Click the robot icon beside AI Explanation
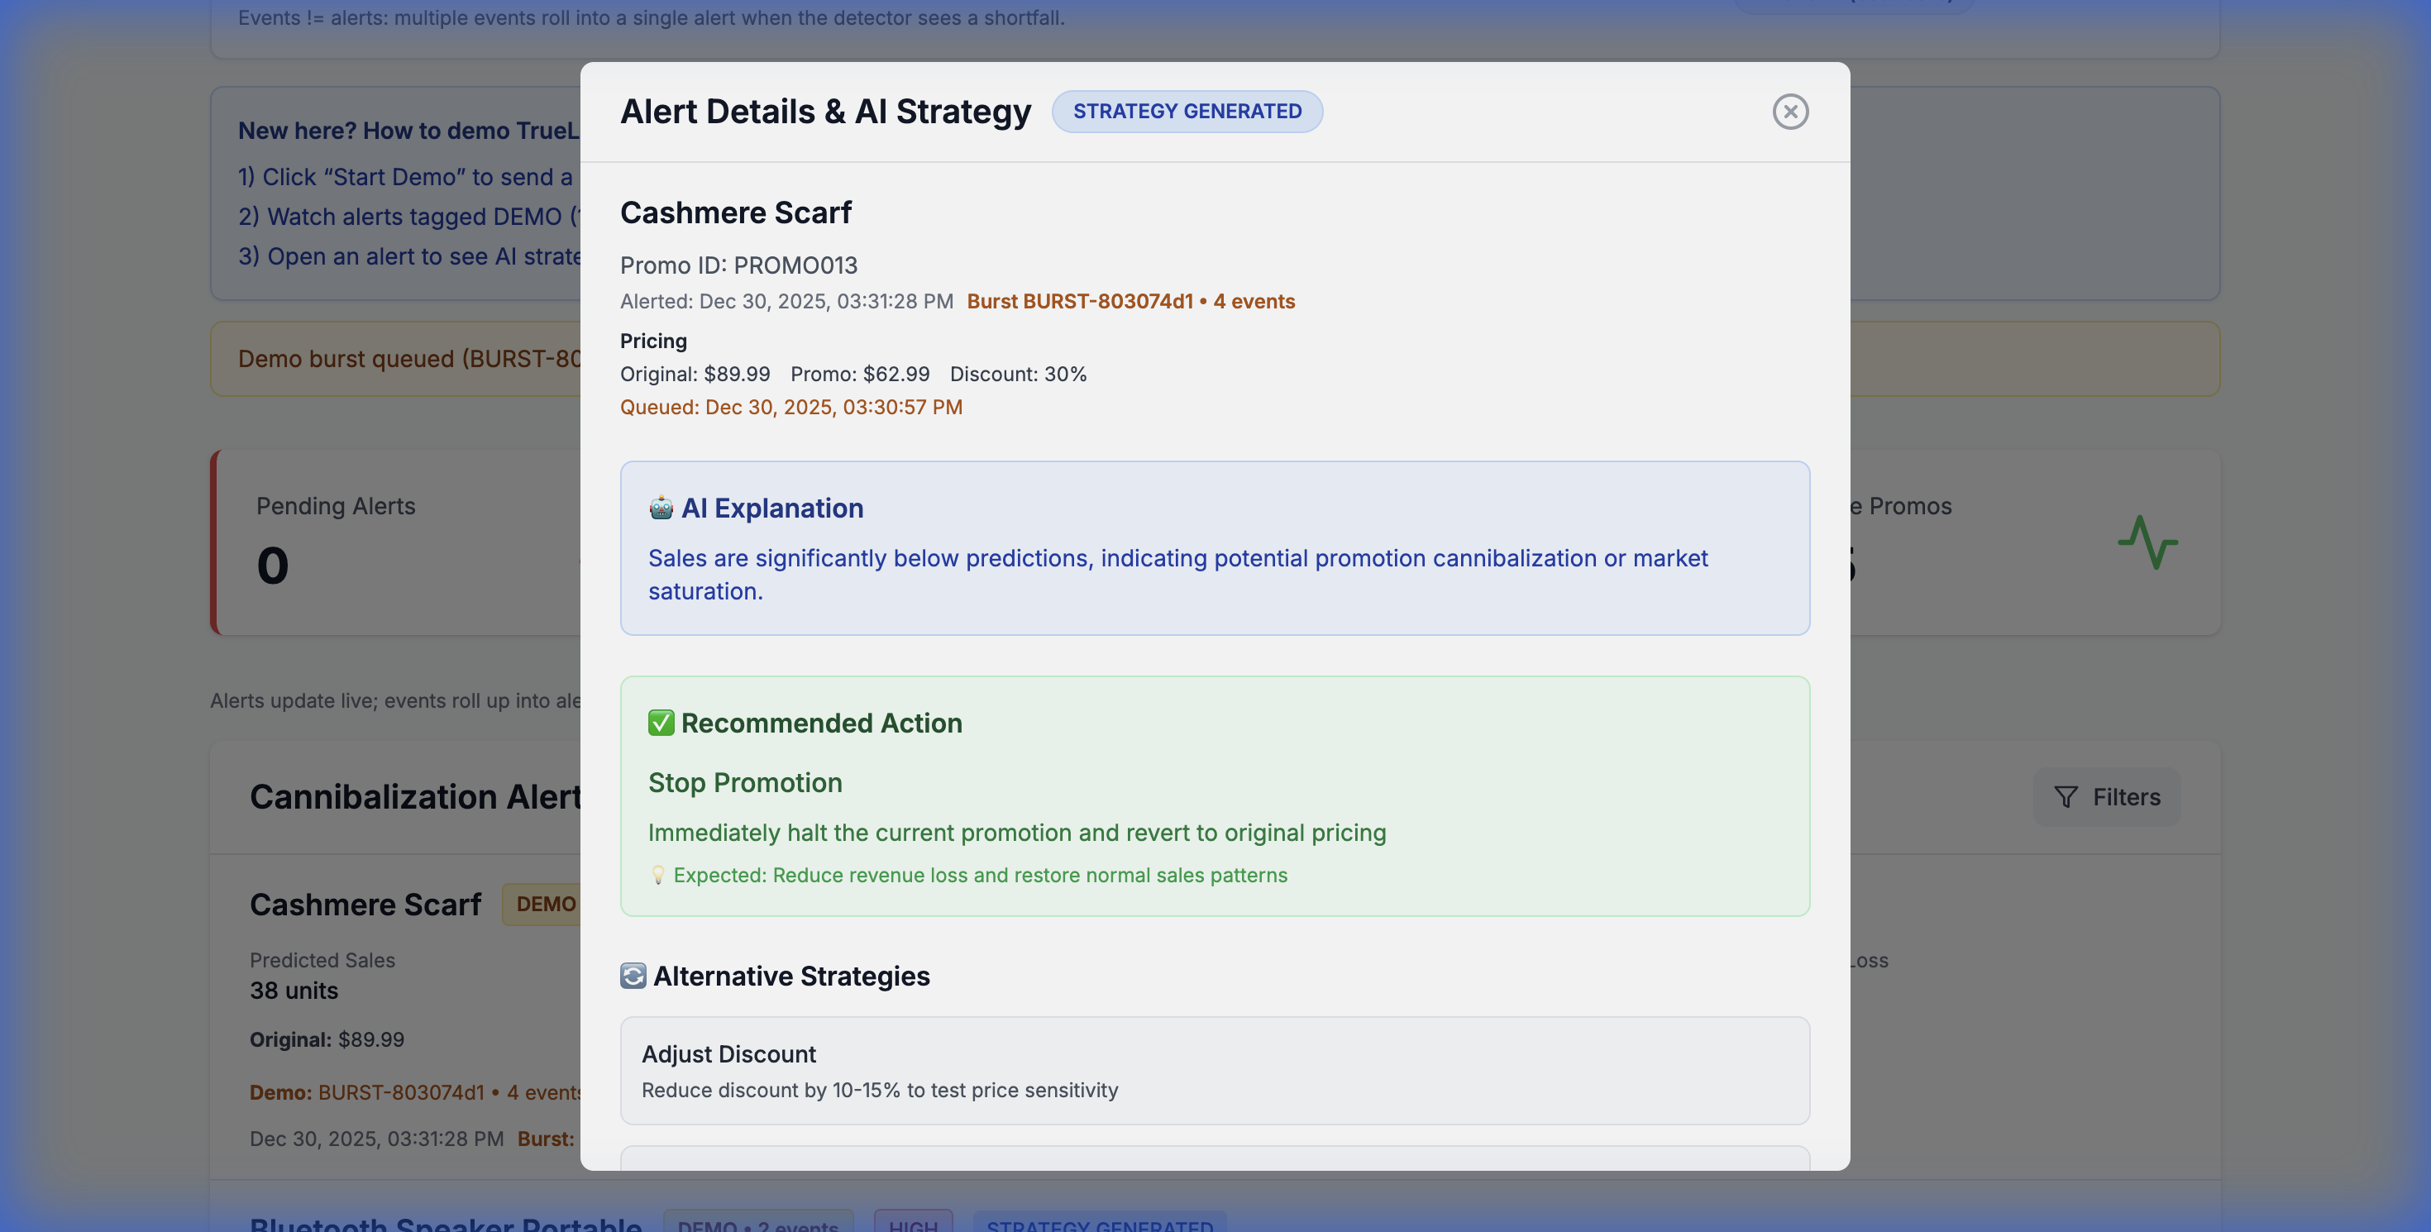This screenshot has height=1232, width=2431. 661,508
